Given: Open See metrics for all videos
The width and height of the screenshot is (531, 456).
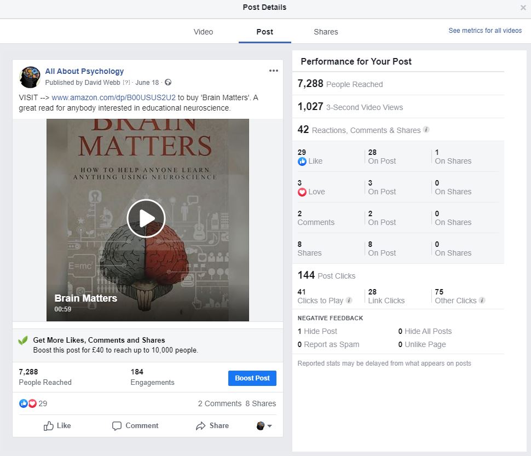Looking at the screenshot, I should click(485, 31).
